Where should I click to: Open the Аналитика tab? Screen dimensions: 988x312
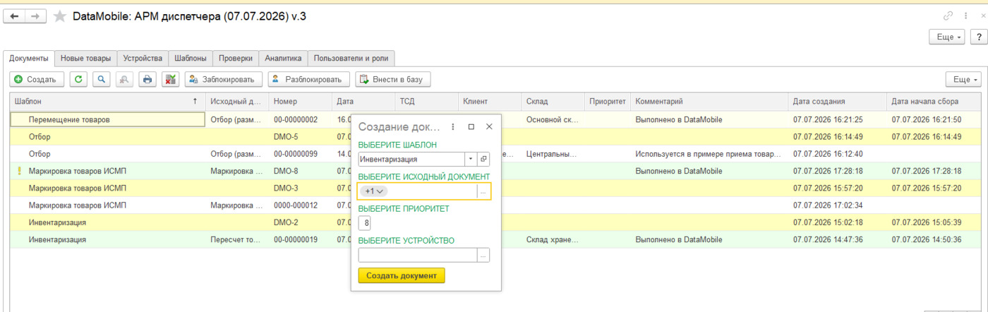pos(283,59)
